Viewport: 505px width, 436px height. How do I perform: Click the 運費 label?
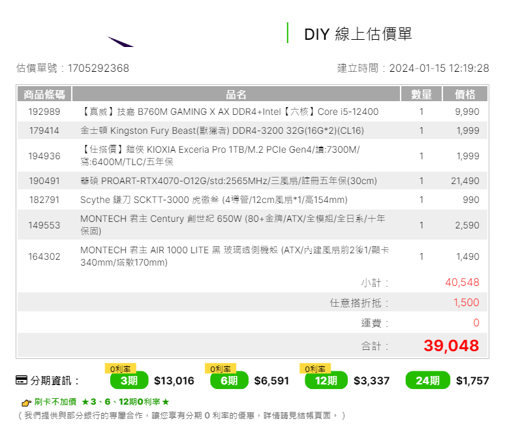[375, 323]
